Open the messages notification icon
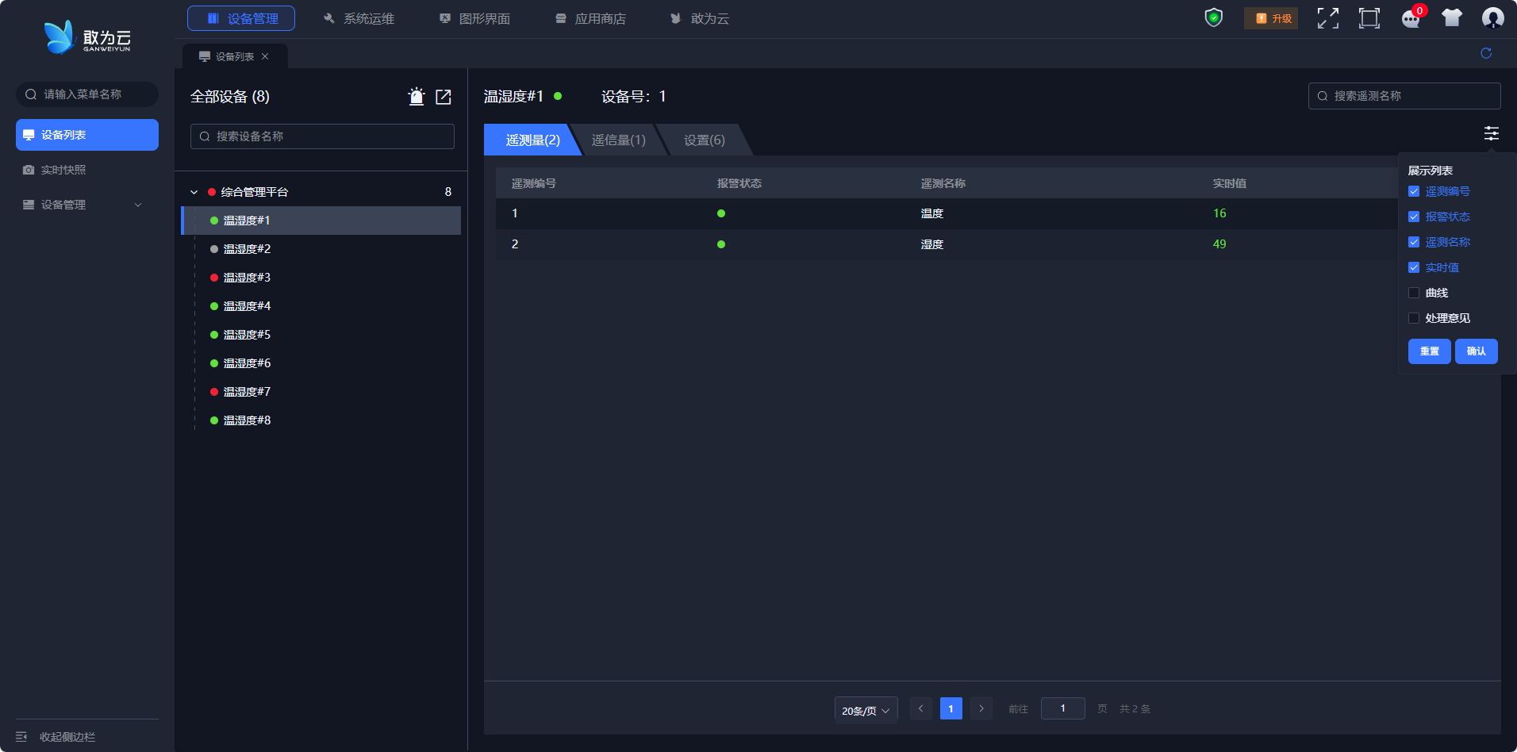Viewport: 1517px width, 752px height. click(x=1411, y=18)
